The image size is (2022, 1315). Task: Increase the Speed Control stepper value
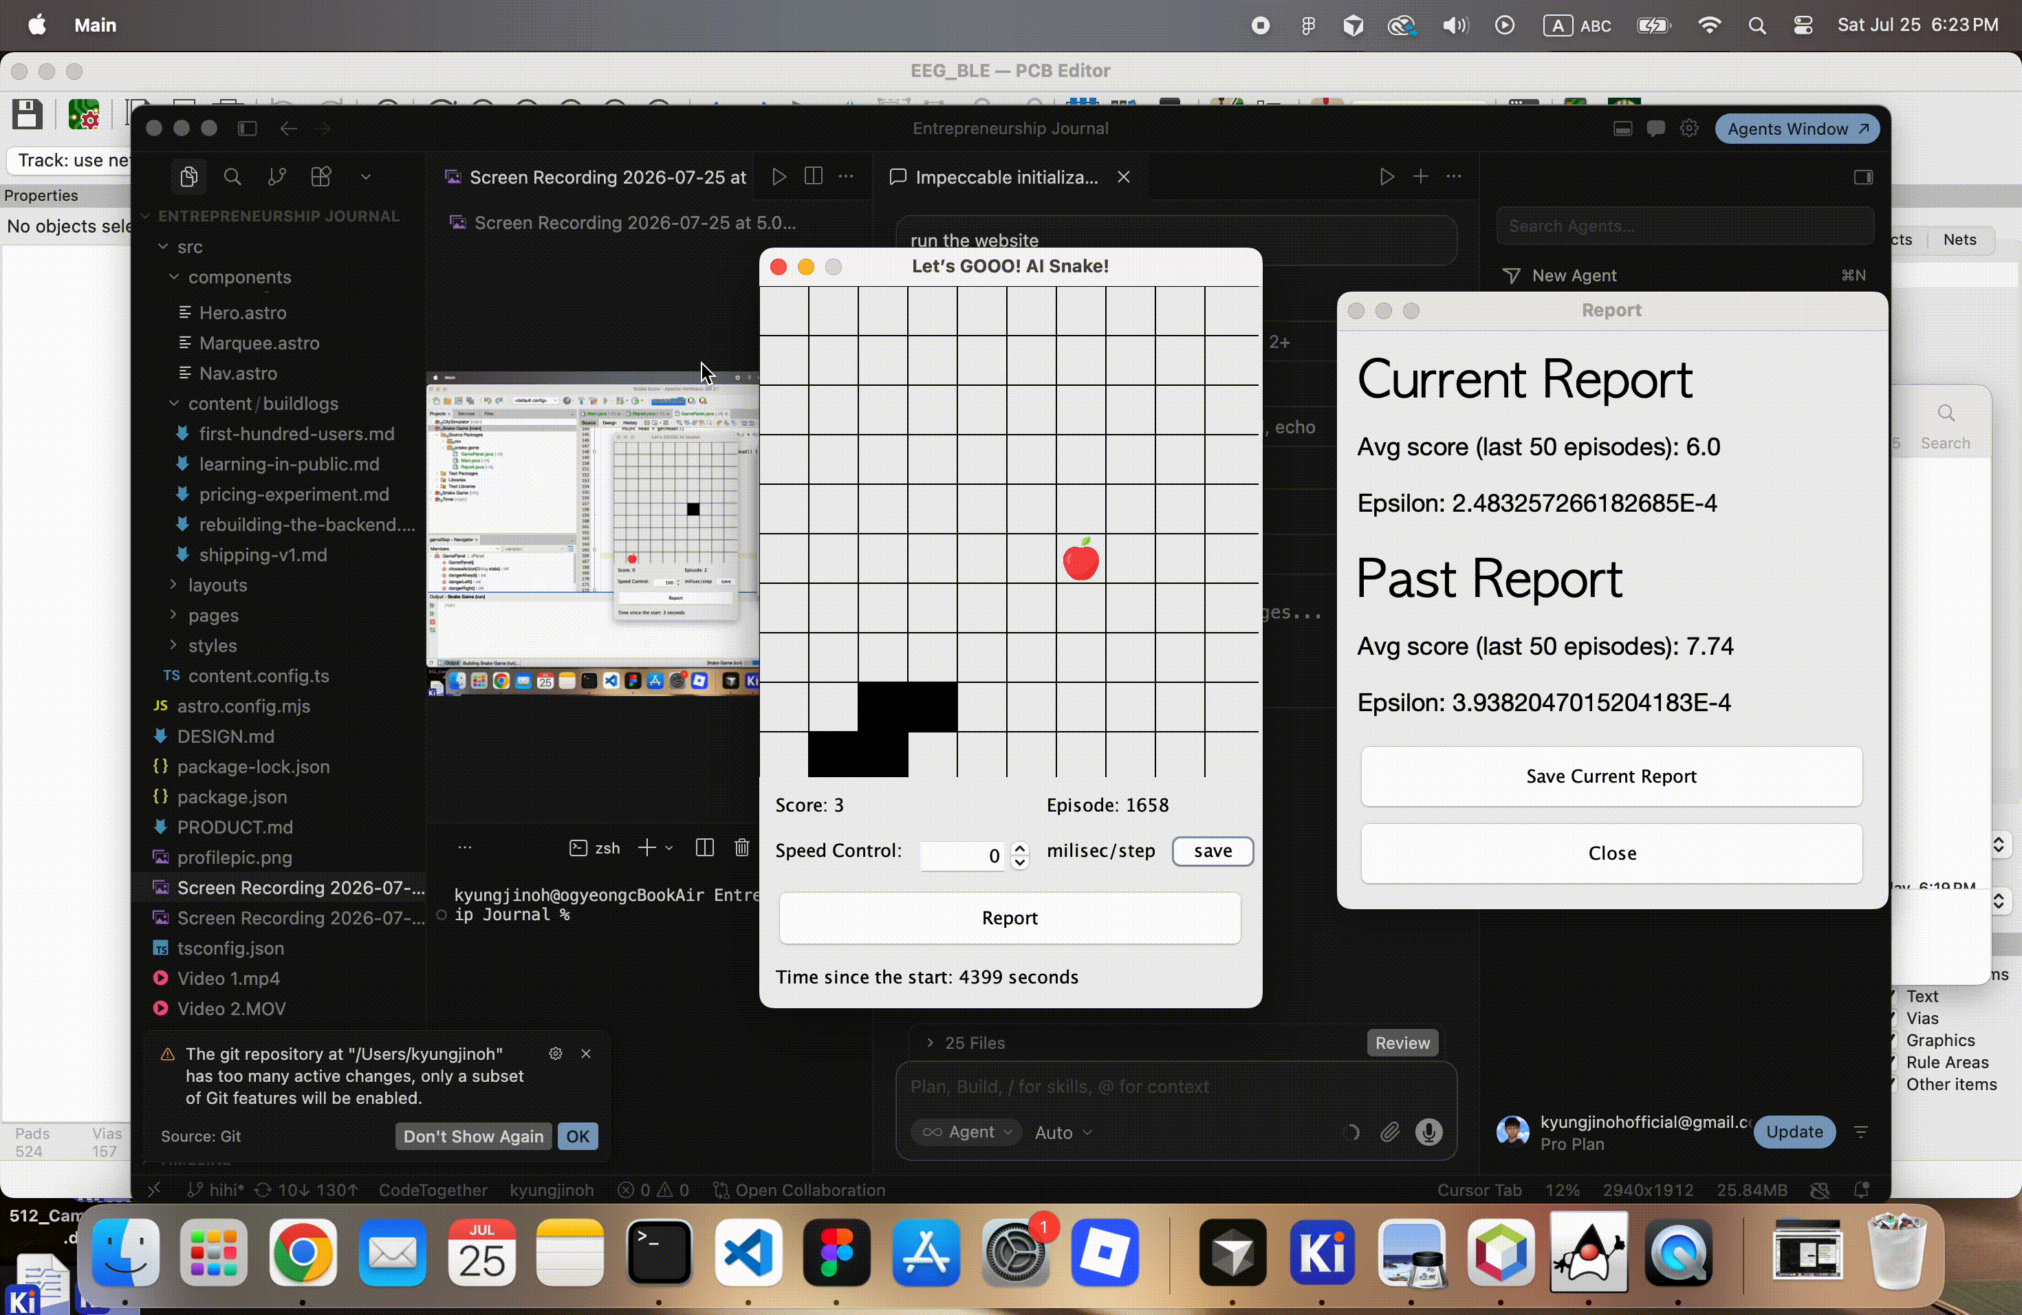(1021, 848)
